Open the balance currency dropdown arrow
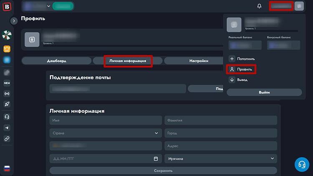 tap(48, 6)
